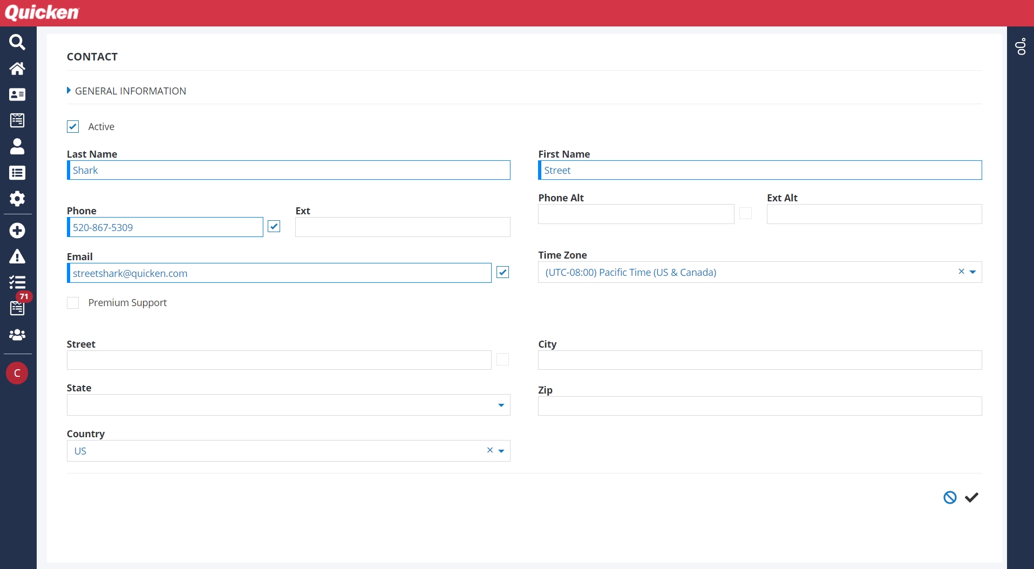1034x569 pixels.
Task: Open the Quicken logo in the header
Action: click(x=42, y=12)
